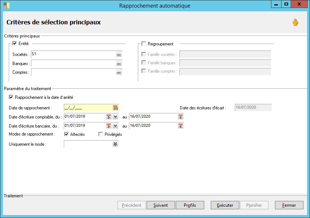Click the Date des écritures d'écart field
Screen dimensions: 310x218
[x=253, y=108]
